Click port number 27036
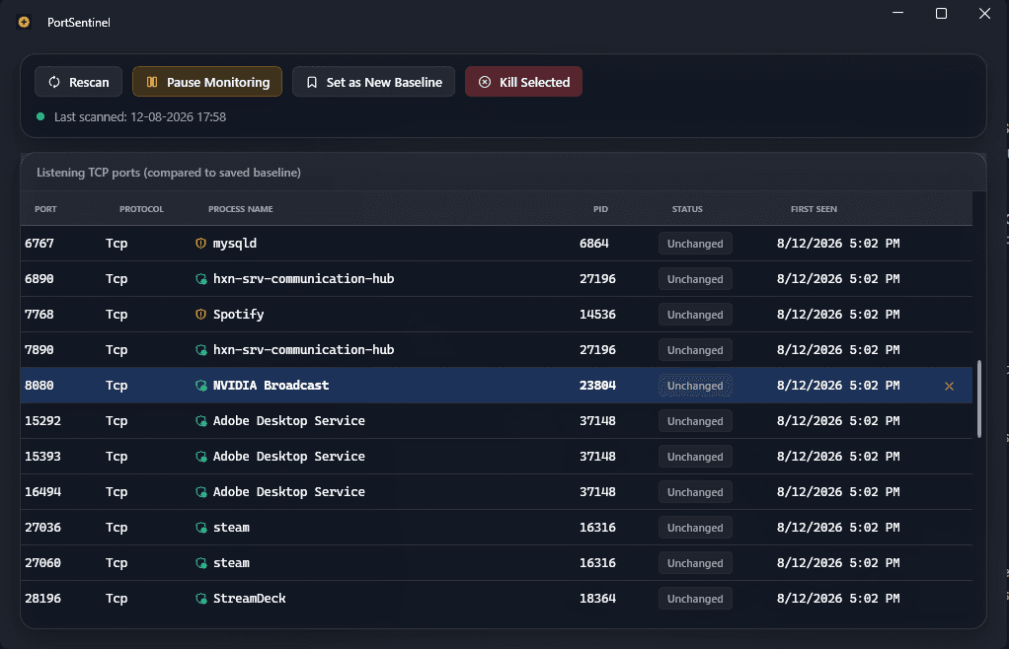 click(x=43, y=528)
